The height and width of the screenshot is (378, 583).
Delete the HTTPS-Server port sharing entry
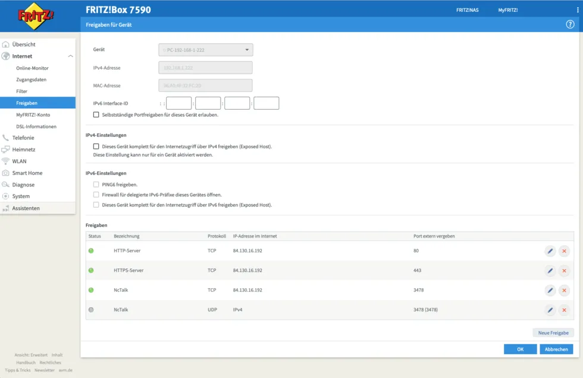pyautogui.click(x=564, y=271)
